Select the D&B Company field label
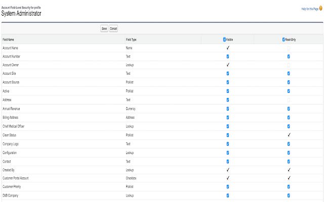Image resolution: width=324 pixels, height=202 pixels. pos(10,195)
